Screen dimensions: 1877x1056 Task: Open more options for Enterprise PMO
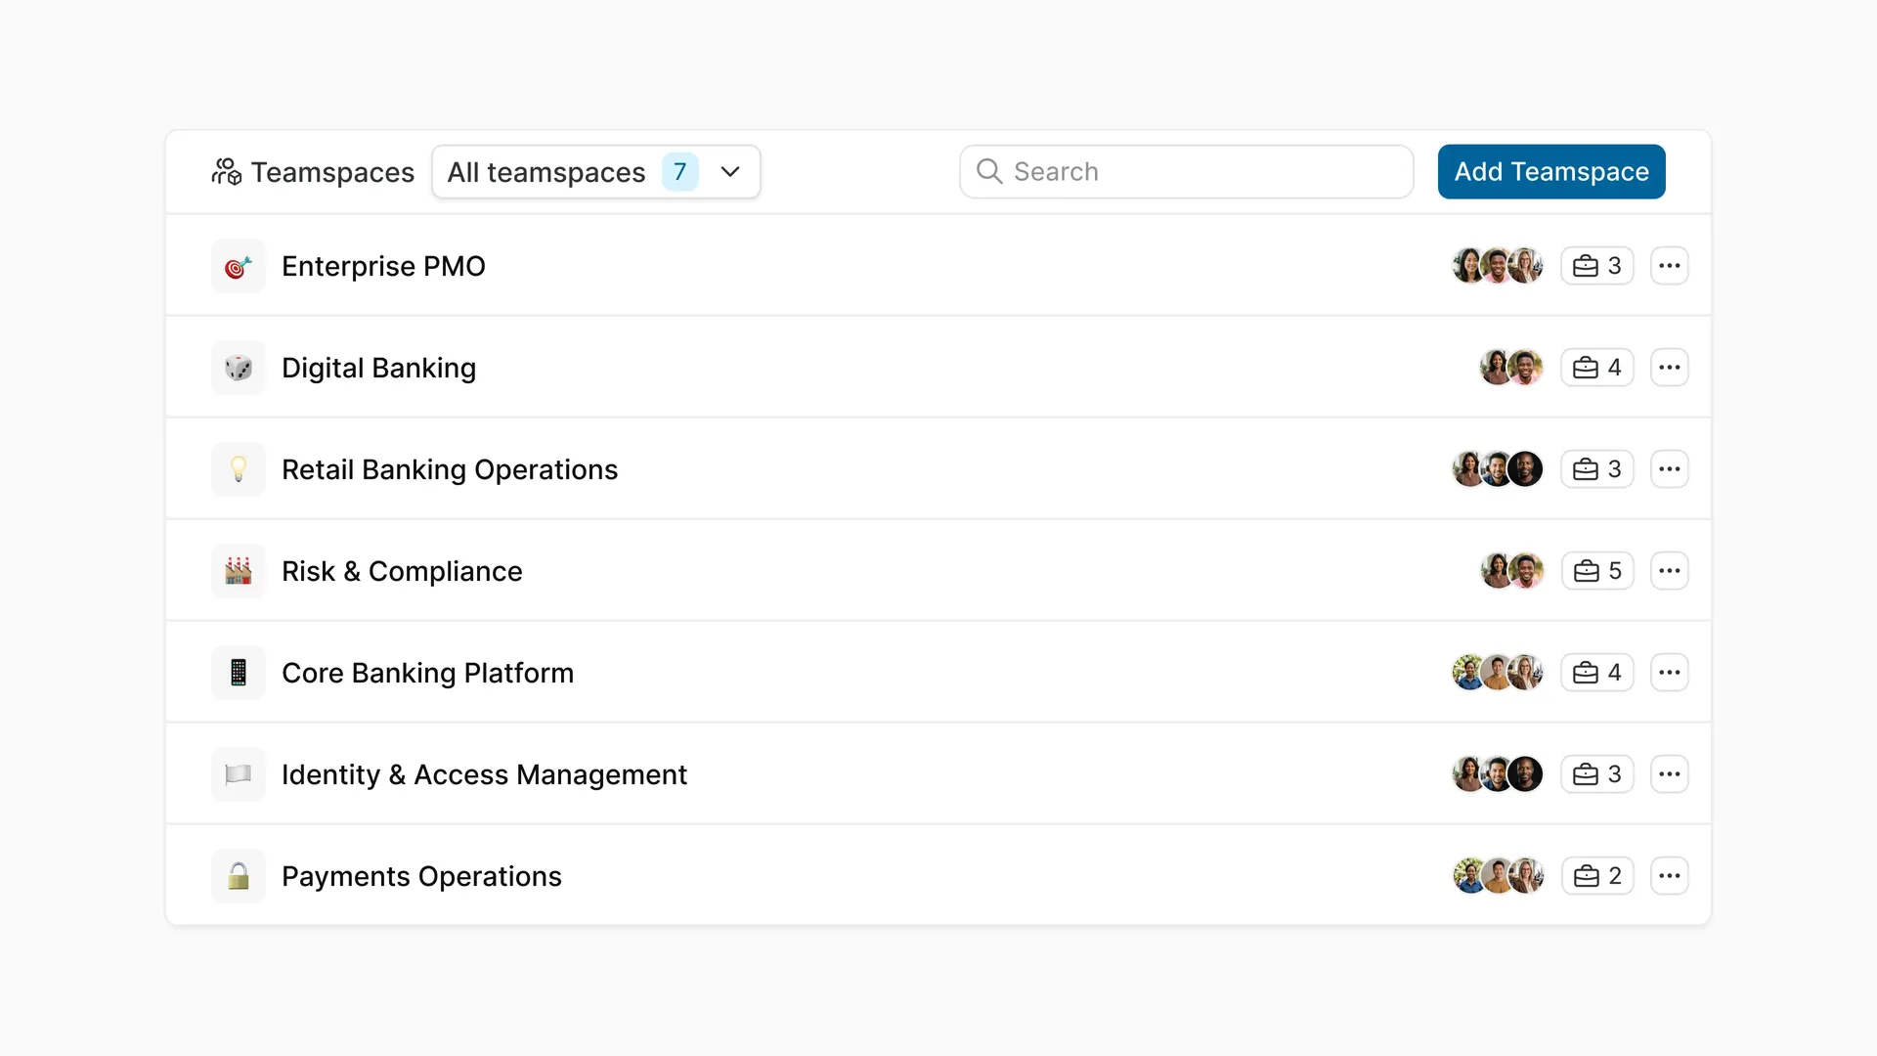[x=1670, y=266]
